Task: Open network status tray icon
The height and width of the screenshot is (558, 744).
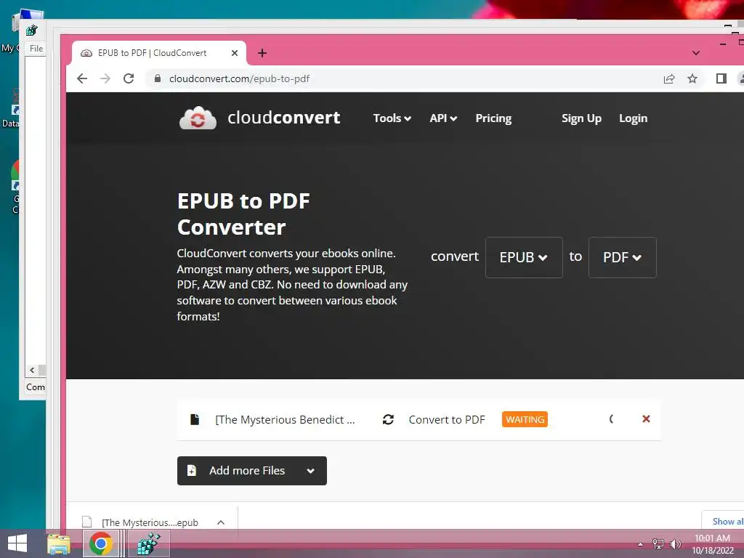Action: click(x=658, y=543)
